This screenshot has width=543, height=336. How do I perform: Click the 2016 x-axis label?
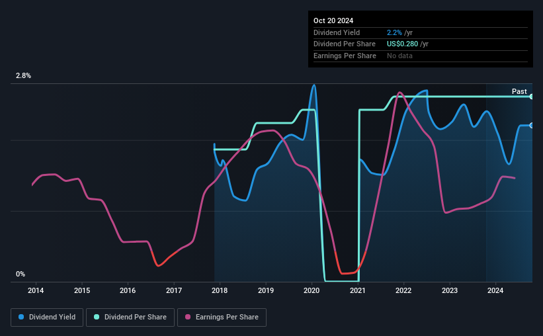[x=128, y=290]
